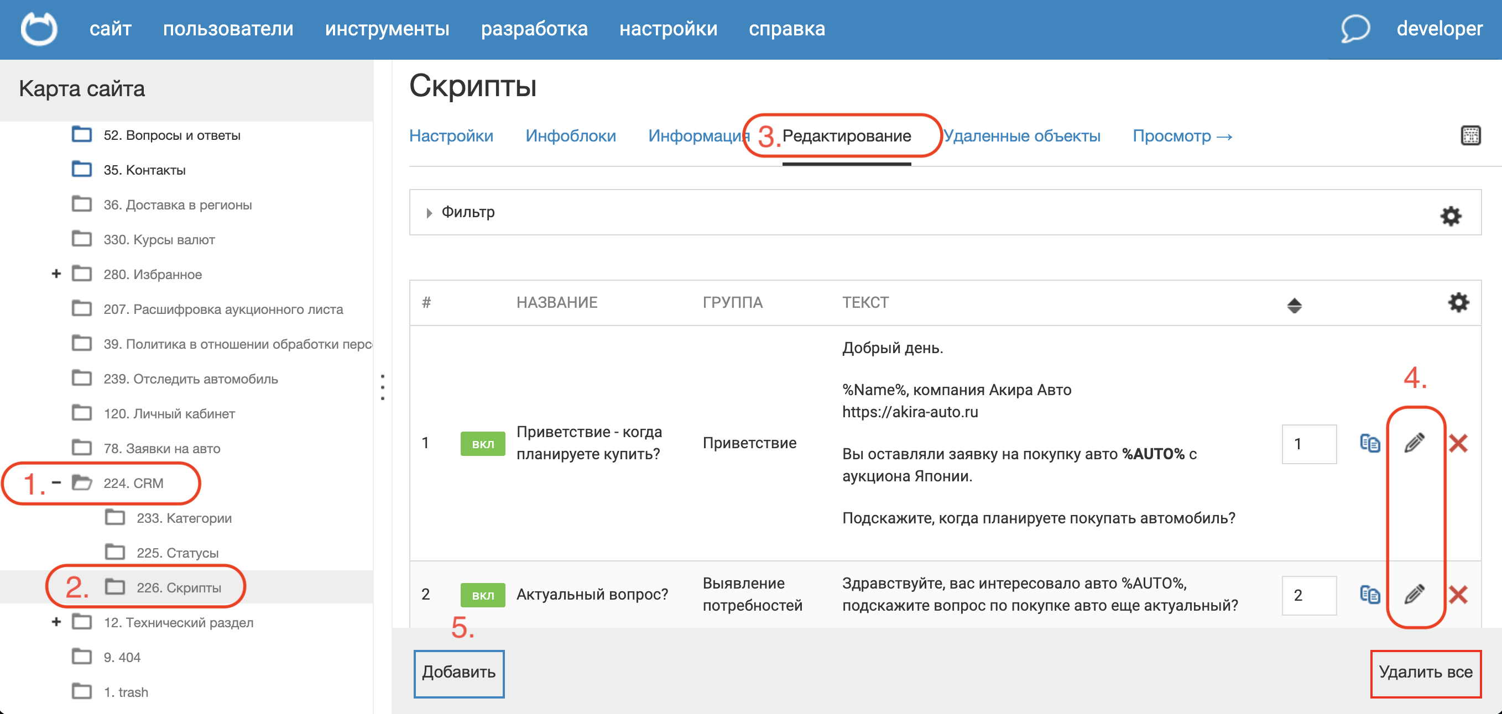Click folder icon of 226. Скрипты

click(115, 586)
